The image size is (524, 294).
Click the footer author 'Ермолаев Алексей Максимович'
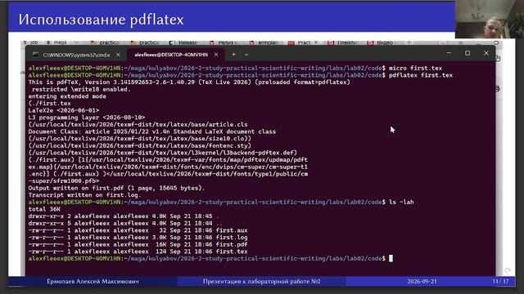click(x=93, y=282)
